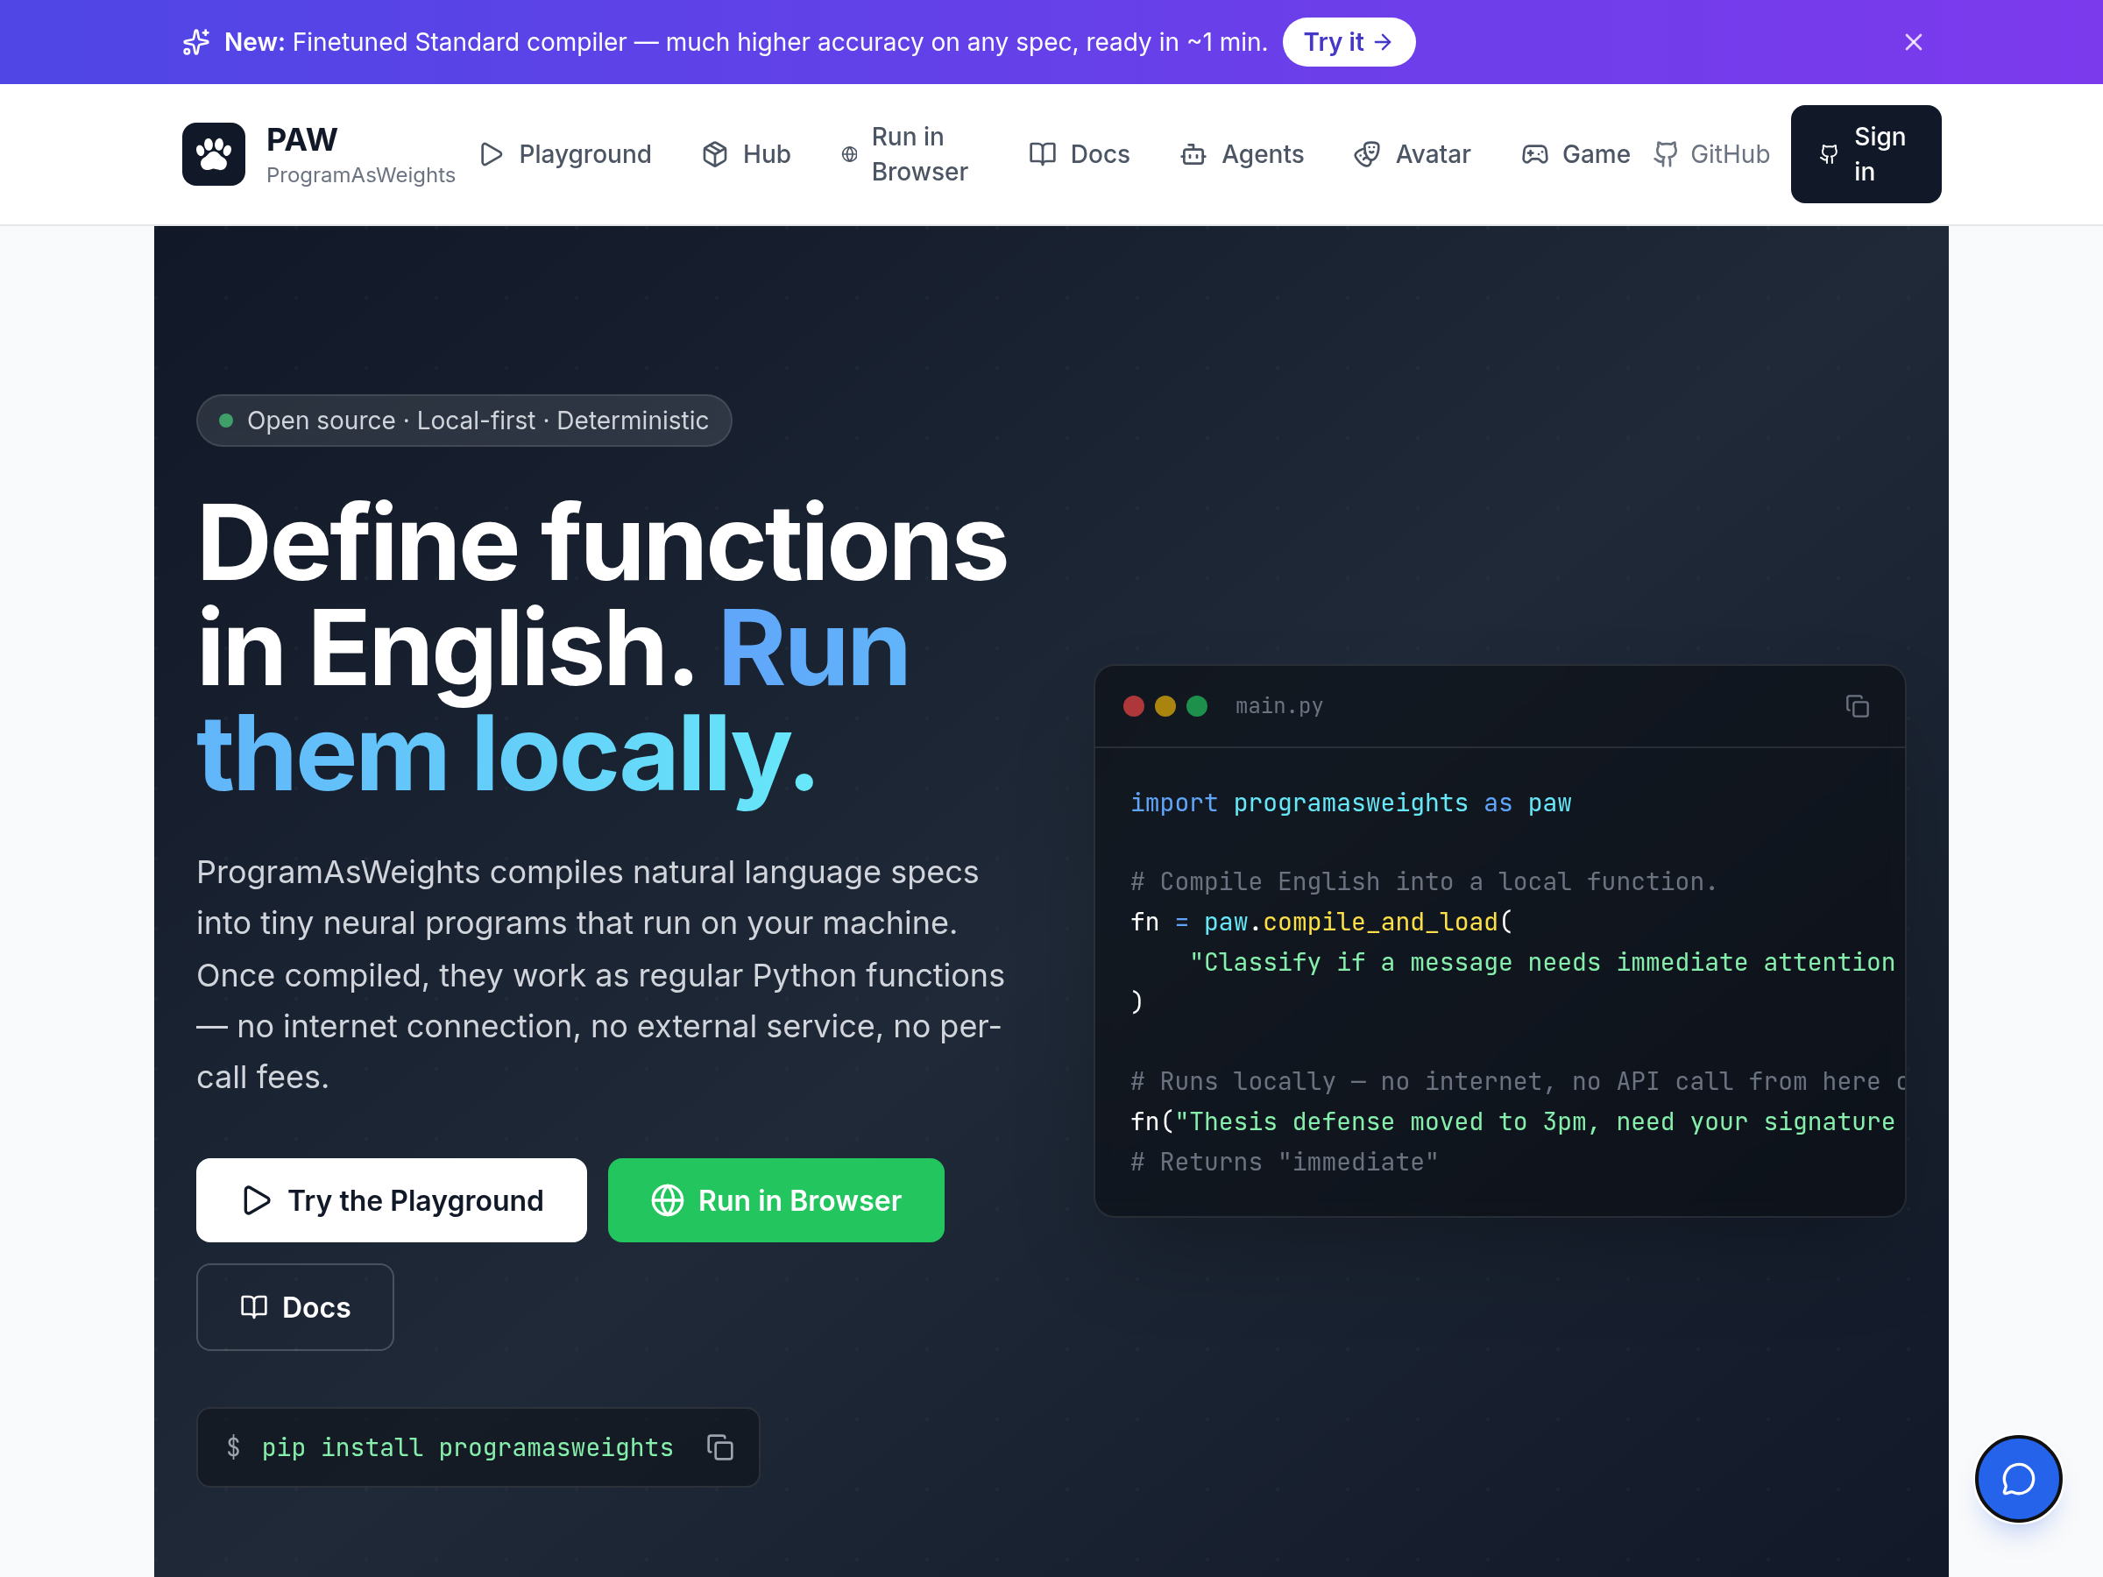2103x1577 pixels.
Task: Click the green Run in Browser button
Action: [x=775, y=1199]
